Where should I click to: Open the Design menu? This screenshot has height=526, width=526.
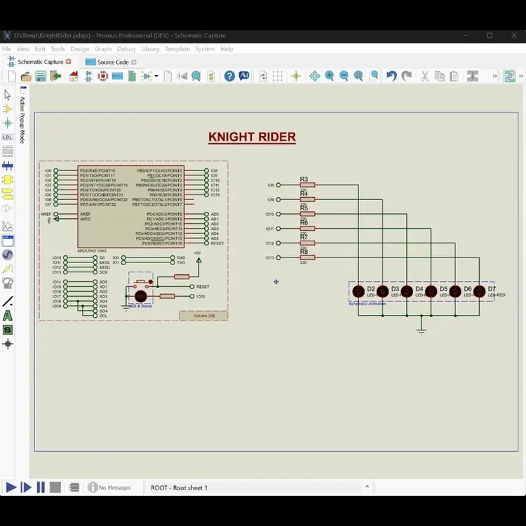(x=79, y=49)
